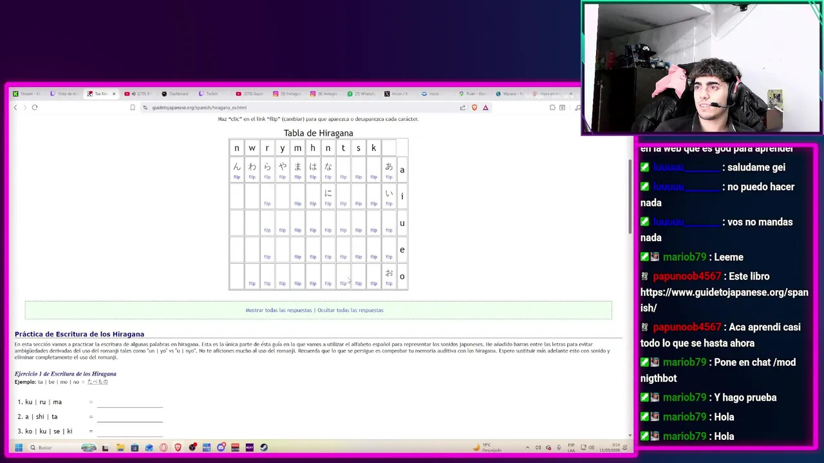
Task: Switch to the Wplace tab
Action: pyautogui.click(x=510, y=94)
